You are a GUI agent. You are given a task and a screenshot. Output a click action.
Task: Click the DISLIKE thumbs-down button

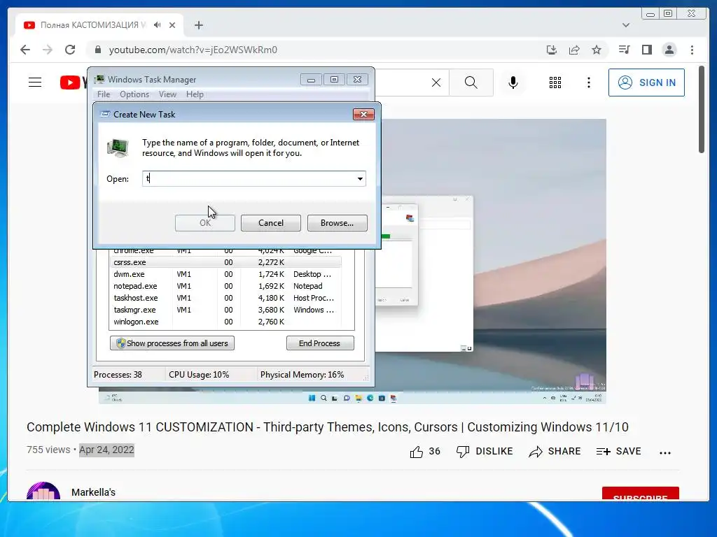click(485, 452)
